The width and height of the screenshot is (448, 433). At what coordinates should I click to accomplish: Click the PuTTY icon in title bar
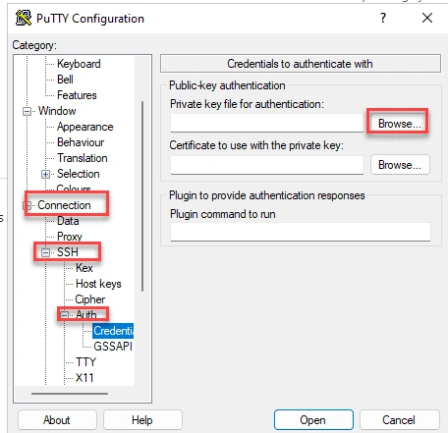[x=24, y=18]
